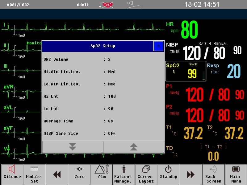Select the NIBP Same Side label
247x185 pixels.
(61, 134)
